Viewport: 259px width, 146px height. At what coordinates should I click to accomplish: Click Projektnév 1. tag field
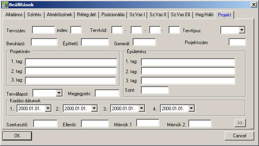pyautogui.click(x=71, y=62)
